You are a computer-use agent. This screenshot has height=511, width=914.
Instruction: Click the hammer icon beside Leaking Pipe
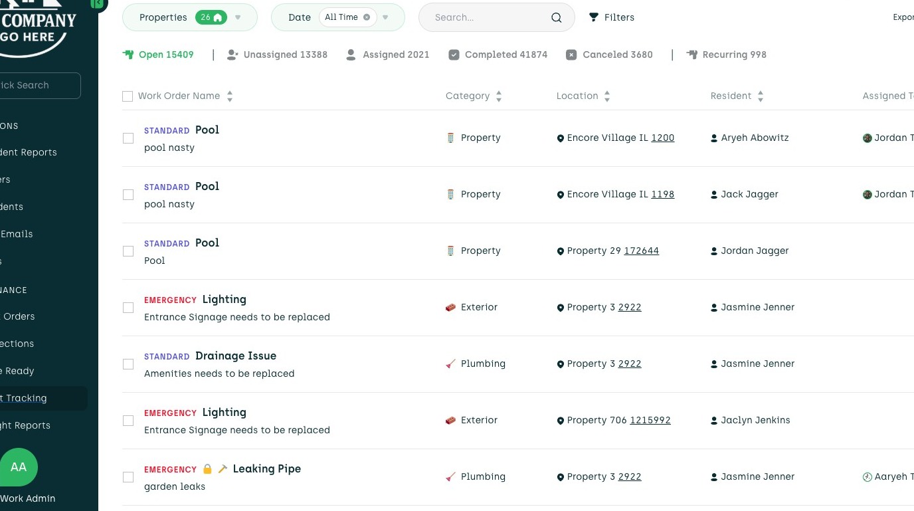[223, 469]
